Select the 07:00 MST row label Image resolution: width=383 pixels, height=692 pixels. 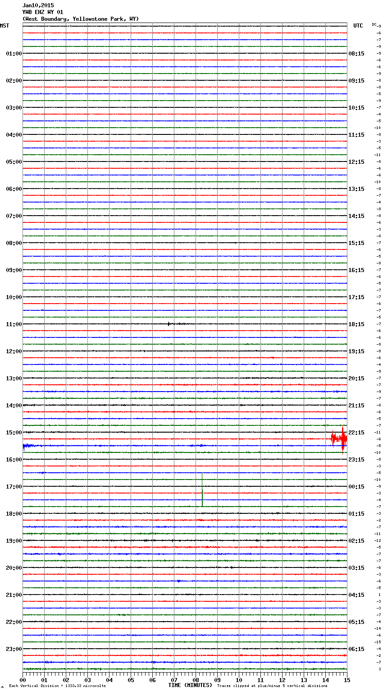pos(14,216)
